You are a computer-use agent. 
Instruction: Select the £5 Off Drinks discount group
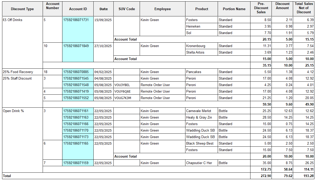pyautogui.click(x=12, y=20)
